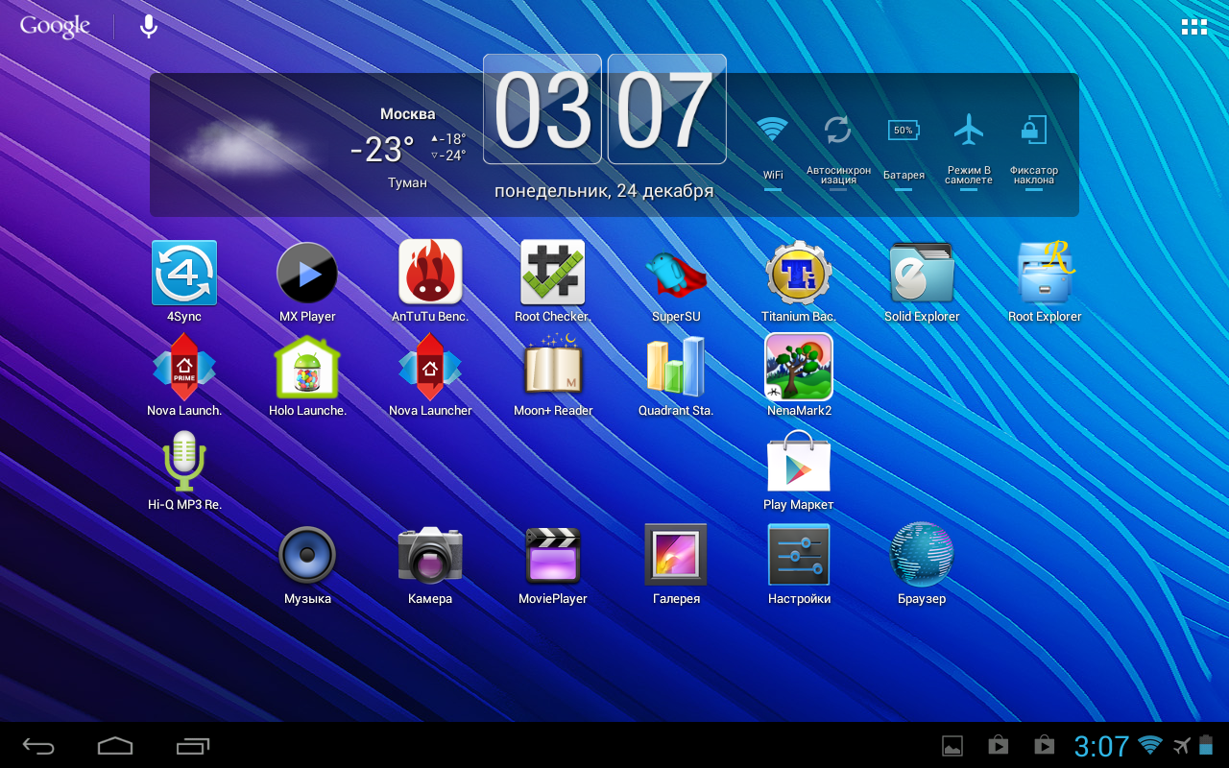1229x768 pixels.
Task: Launch the SuperSU app
Action: coord(676,275)
